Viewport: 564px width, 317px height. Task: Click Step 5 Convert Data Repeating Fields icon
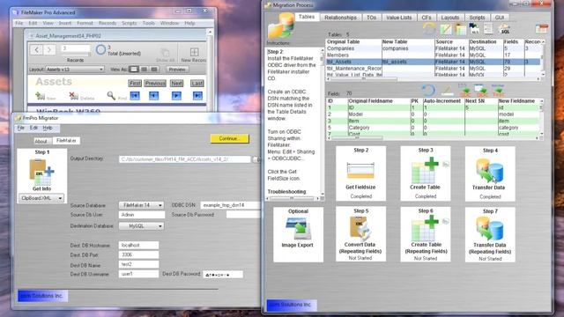pos(360,229)
